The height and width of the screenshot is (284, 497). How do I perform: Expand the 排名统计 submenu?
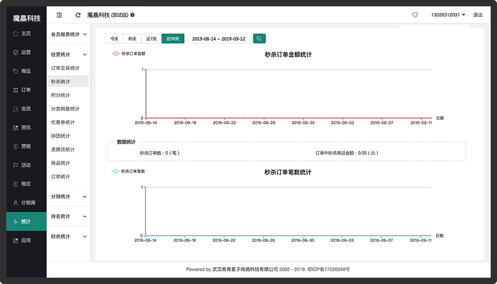69,217
